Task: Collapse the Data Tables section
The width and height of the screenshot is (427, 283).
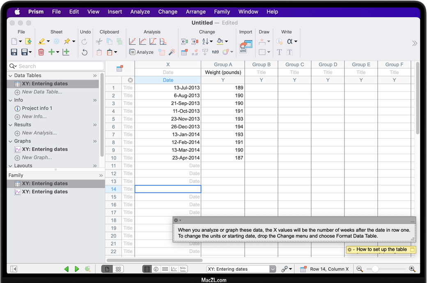Action: pyautogui.click(x=11, y=75)
